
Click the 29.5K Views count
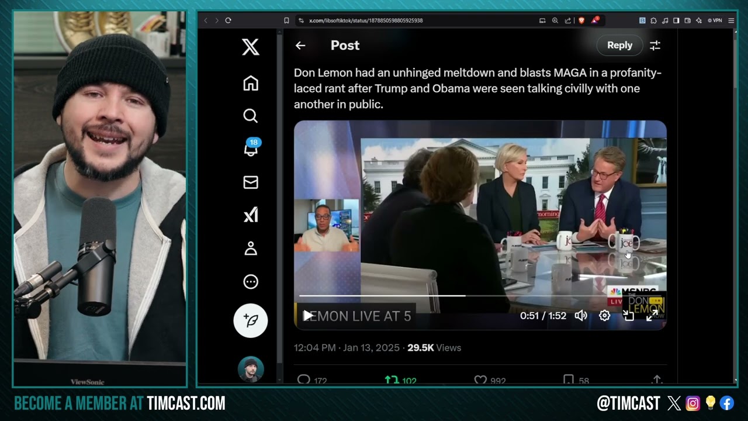tap(434, 347)
